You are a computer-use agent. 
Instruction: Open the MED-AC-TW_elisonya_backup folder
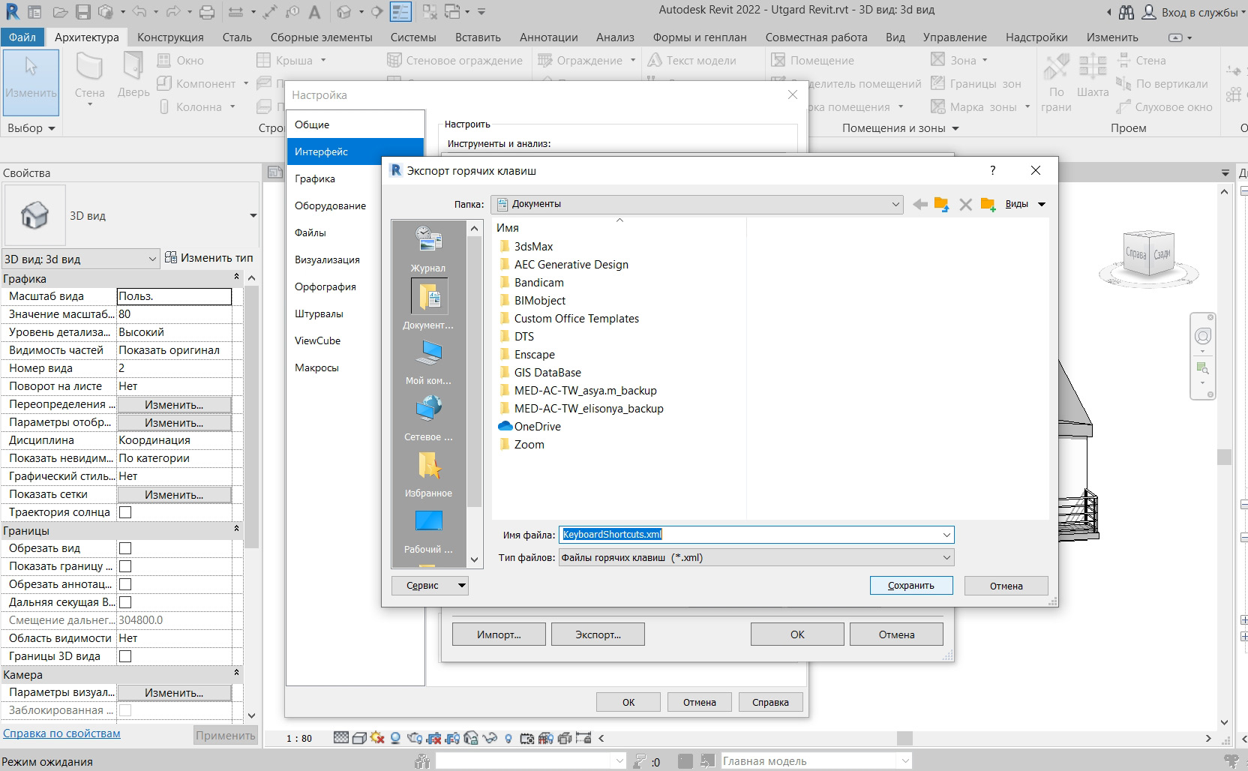(589, 409)
